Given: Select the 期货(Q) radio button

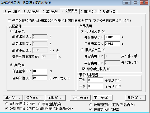Looking at the screenshot, I should click(x=11, y=65).
